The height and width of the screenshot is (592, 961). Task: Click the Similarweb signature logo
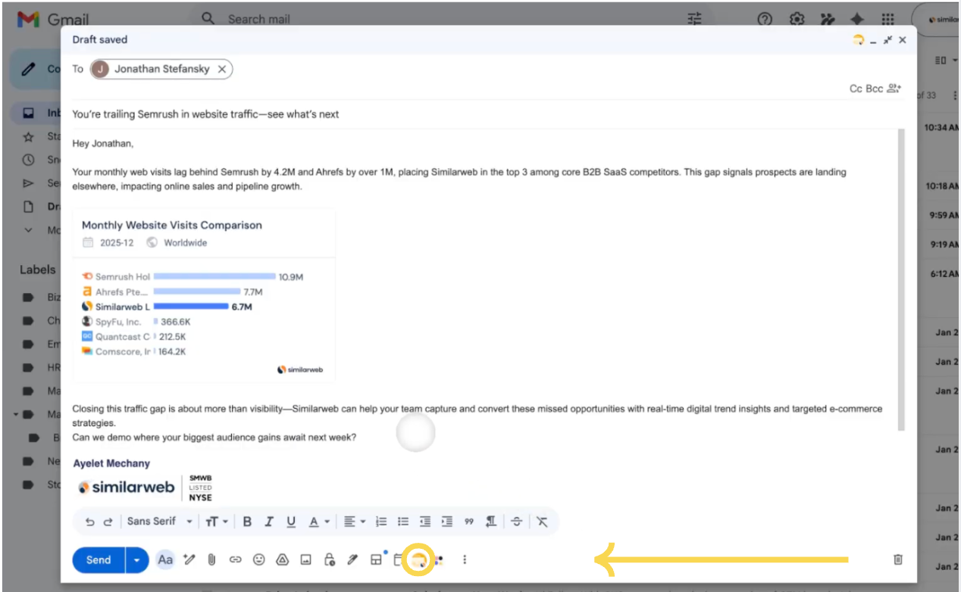coord(127,488)
